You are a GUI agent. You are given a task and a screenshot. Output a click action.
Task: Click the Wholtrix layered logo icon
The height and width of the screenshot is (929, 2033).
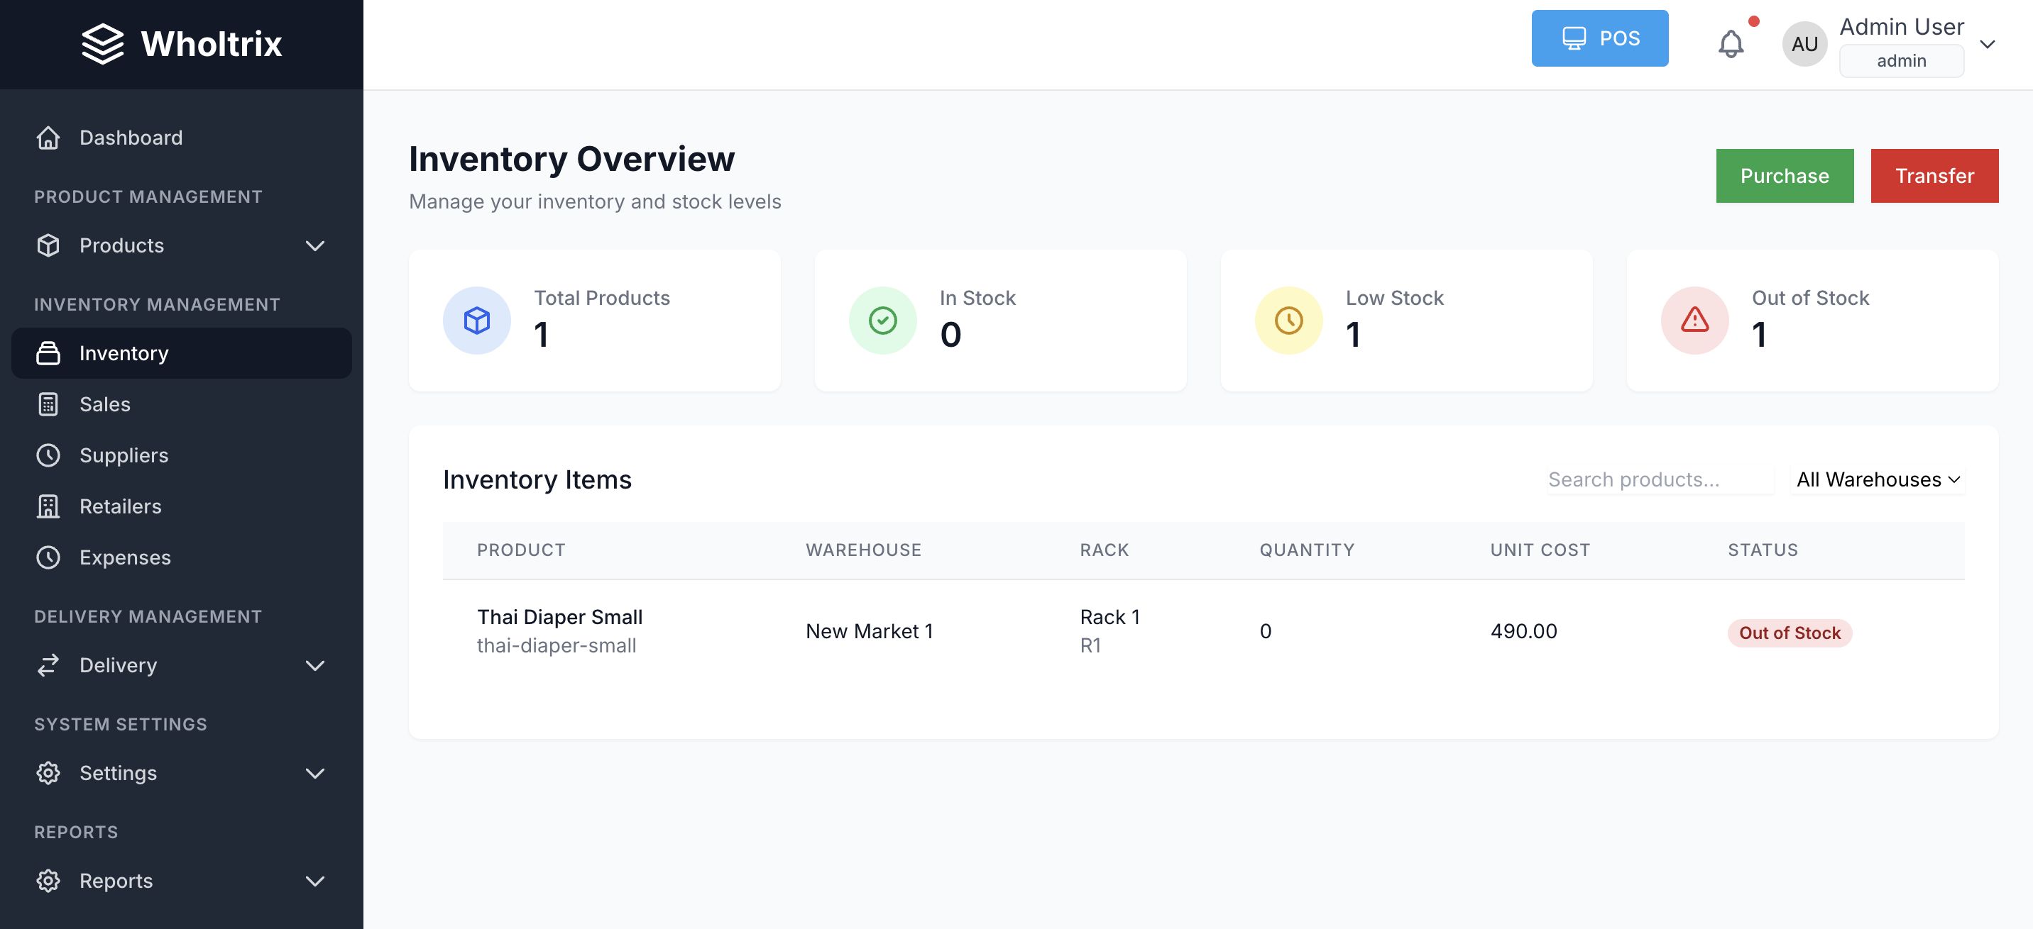point(103,44)
